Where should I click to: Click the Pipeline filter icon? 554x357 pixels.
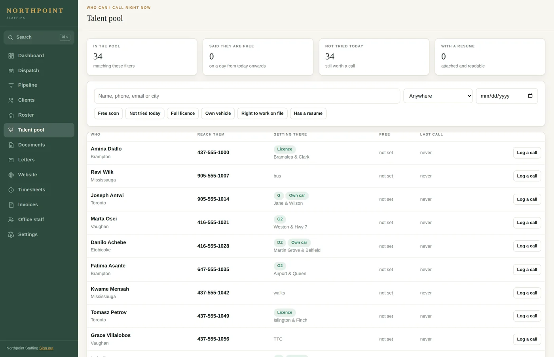click(11, 85)
